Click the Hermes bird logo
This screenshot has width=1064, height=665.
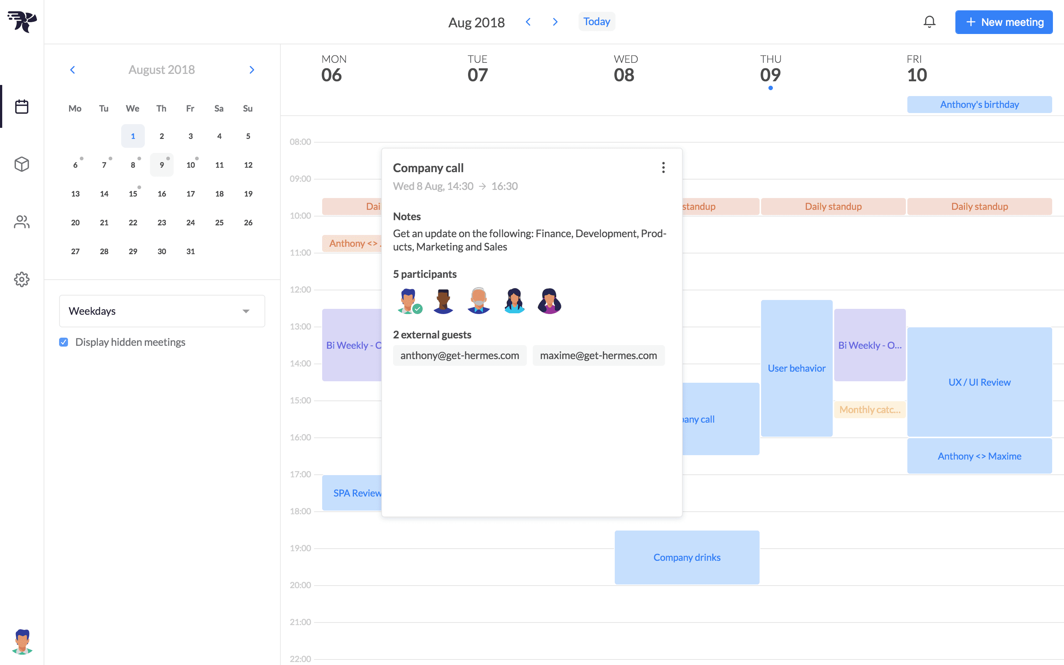pyautogui.click(x=22, y=21)
